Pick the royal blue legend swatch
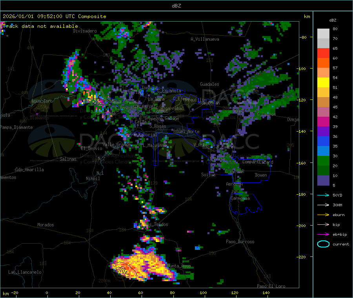This screenshot has width=353, height=298. click(x=323, y=141)
